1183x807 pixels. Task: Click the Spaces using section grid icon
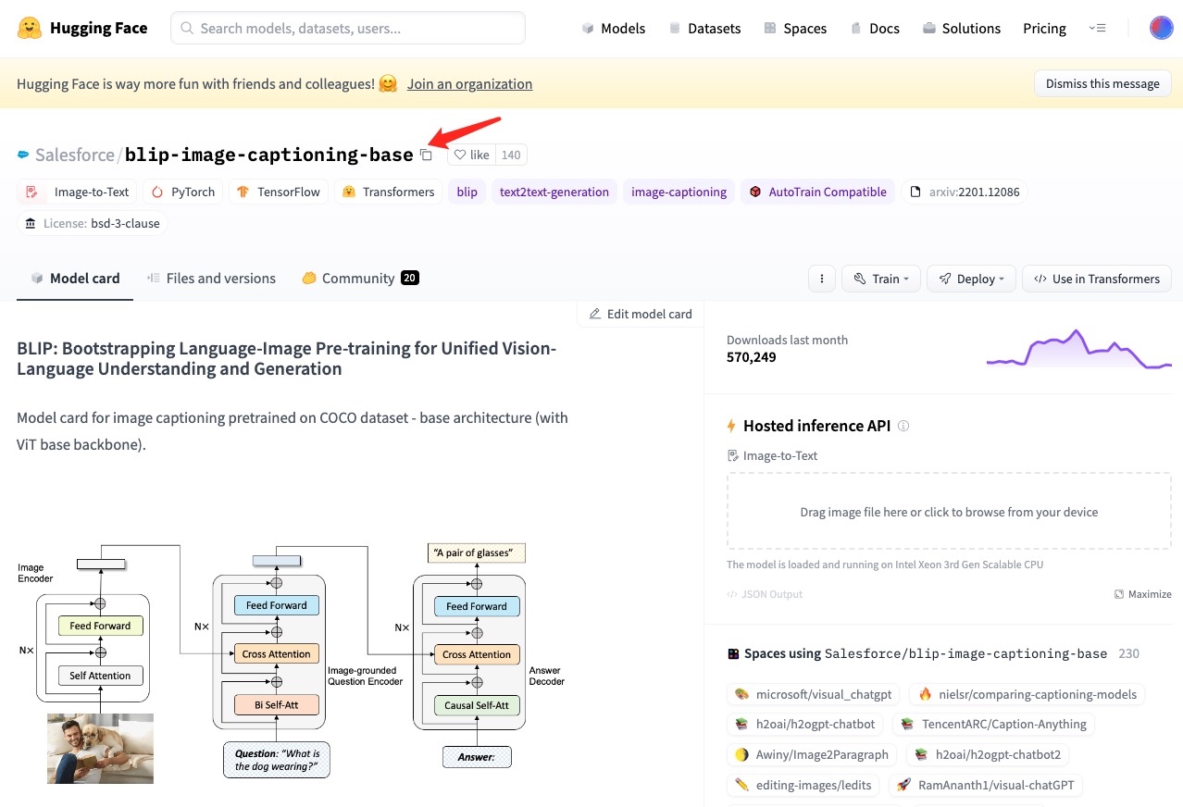tap(733, 653)
